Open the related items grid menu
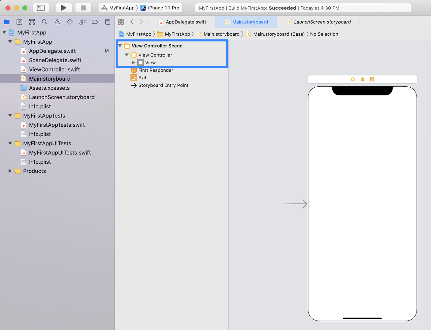Screen dimensions: 431x330 click(x=121, y=22)
